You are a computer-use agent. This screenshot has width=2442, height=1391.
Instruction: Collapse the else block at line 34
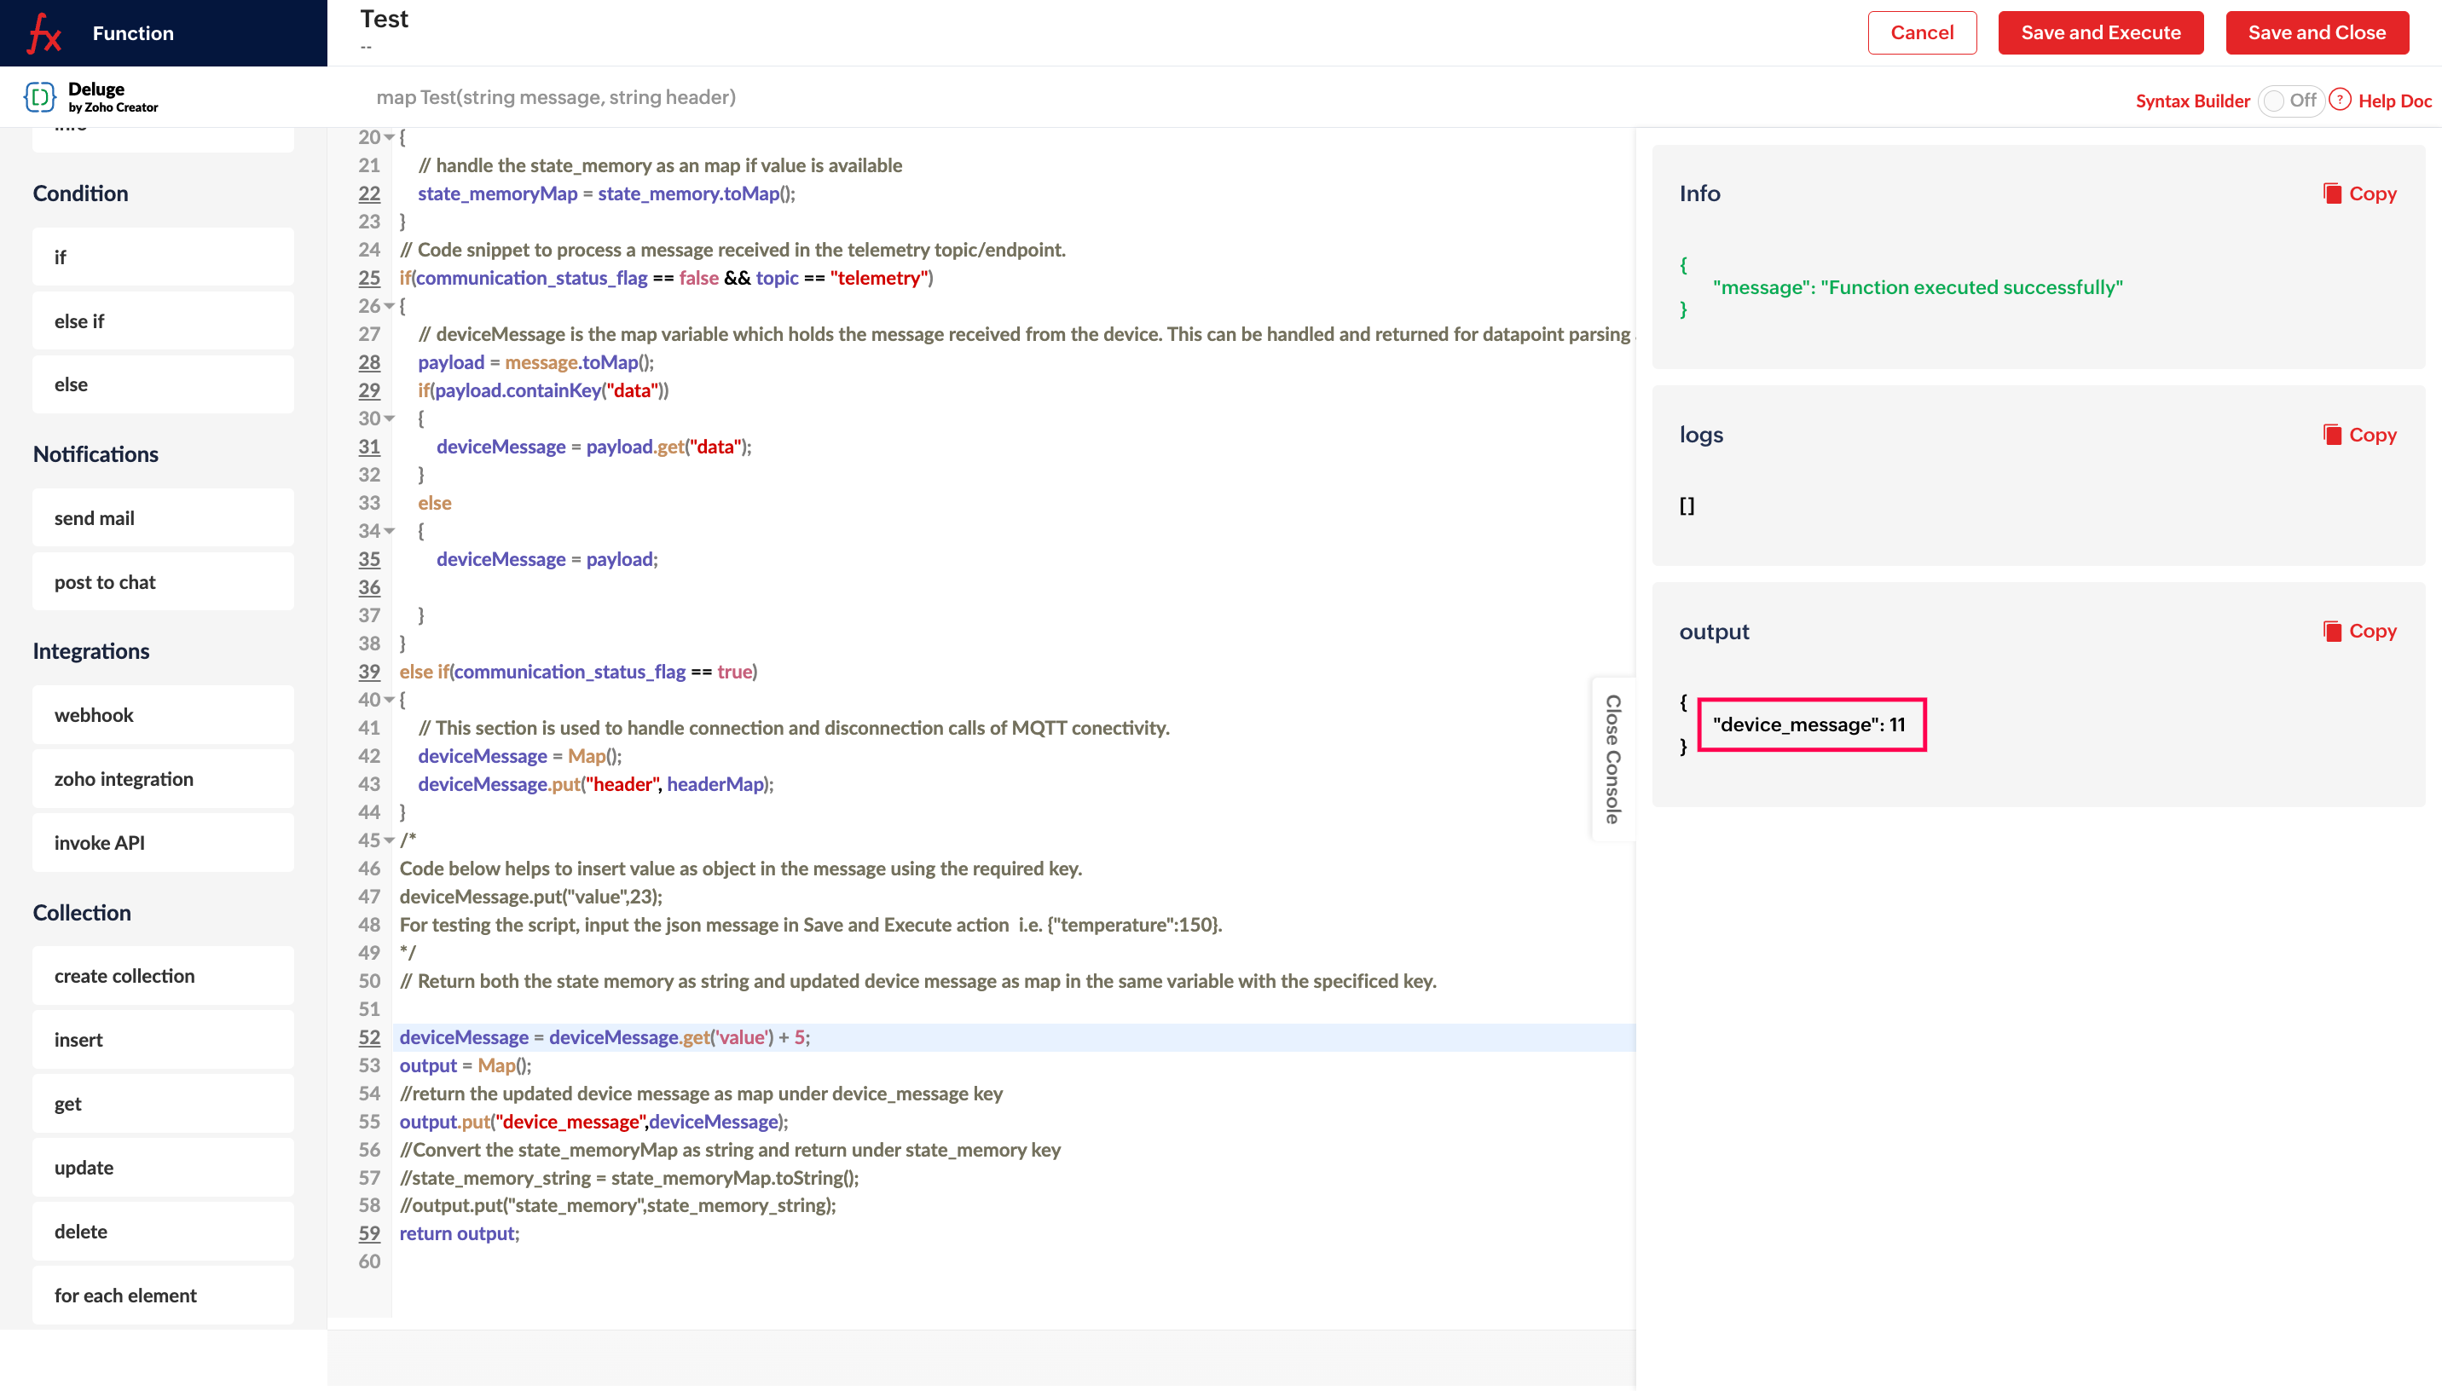tap(390, 531)
